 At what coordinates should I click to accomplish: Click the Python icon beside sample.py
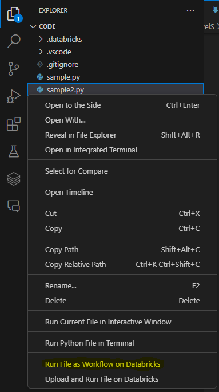40,77
